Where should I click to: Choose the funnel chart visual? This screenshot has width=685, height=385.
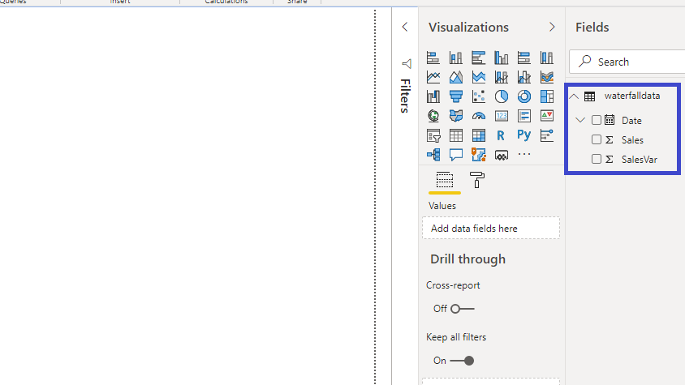coord(456,96)
